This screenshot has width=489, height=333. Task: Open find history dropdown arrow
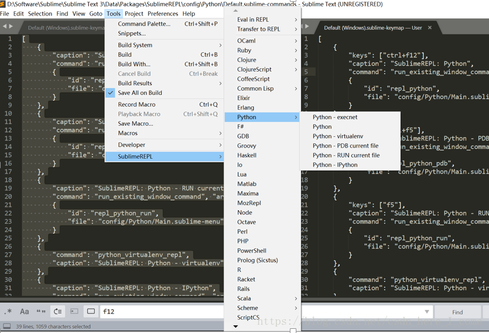(427, 312)
